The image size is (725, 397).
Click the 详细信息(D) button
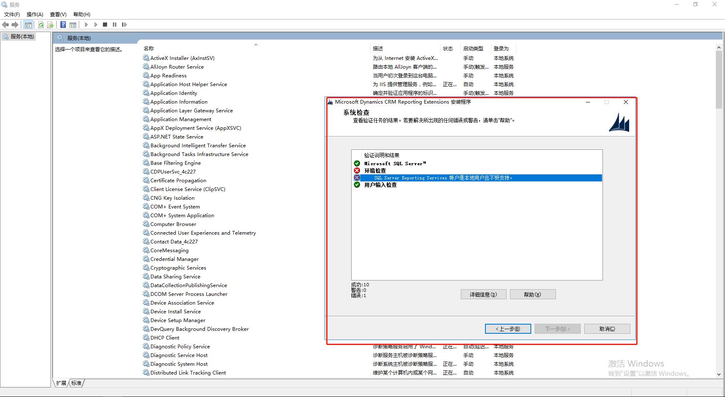pyautogui.click(x=483, y=294)
